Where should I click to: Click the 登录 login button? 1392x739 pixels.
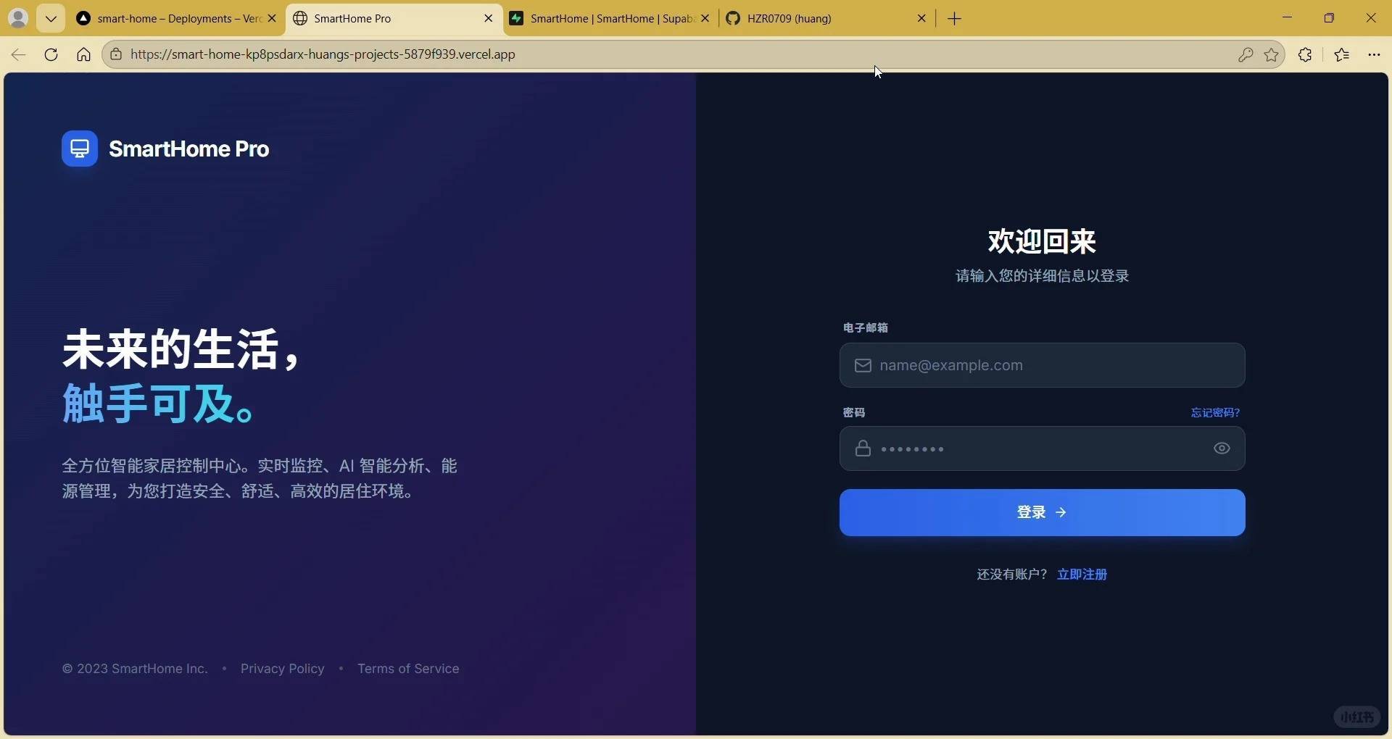click(x=1041, y=512)
